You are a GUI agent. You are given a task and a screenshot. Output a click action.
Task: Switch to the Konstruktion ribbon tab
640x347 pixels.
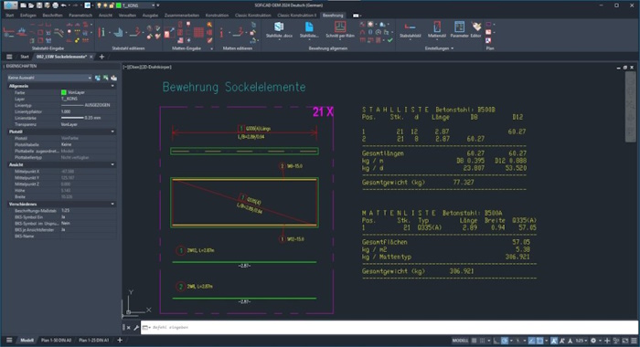click(217, 16)
